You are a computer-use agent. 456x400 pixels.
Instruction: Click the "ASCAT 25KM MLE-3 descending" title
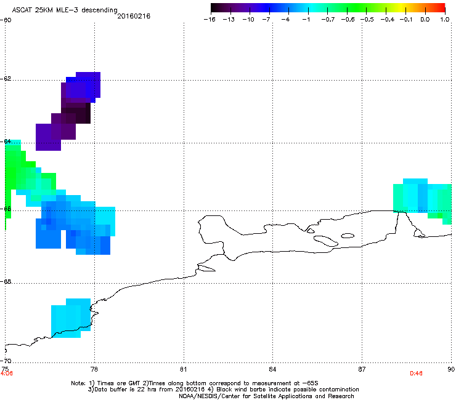coord(65,10)
